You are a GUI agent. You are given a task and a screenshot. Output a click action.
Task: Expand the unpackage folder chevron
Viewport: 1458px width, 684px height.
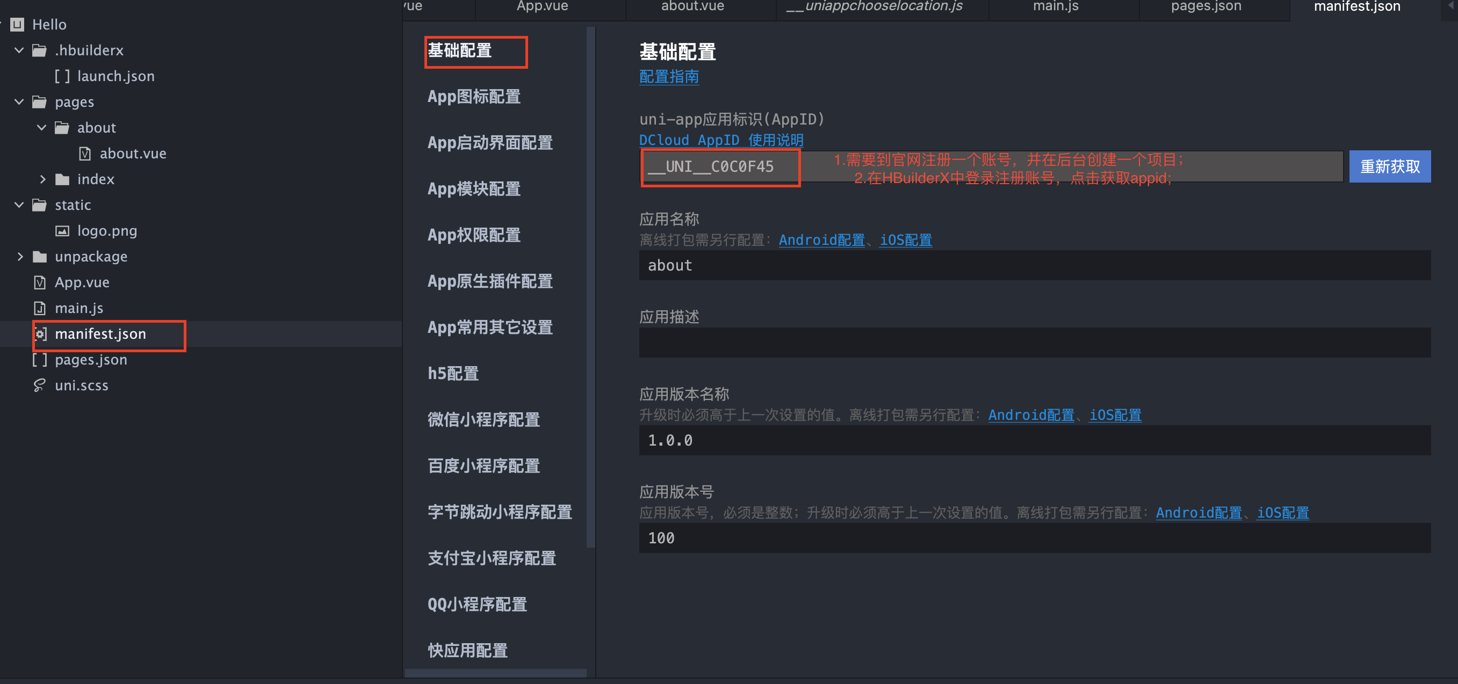[x=20, y=256]
